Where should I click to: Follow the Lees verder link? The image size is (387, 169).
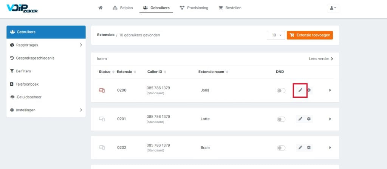pos(321,59)
